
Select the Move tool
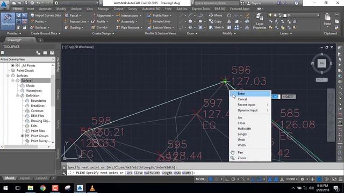[216, 16]
